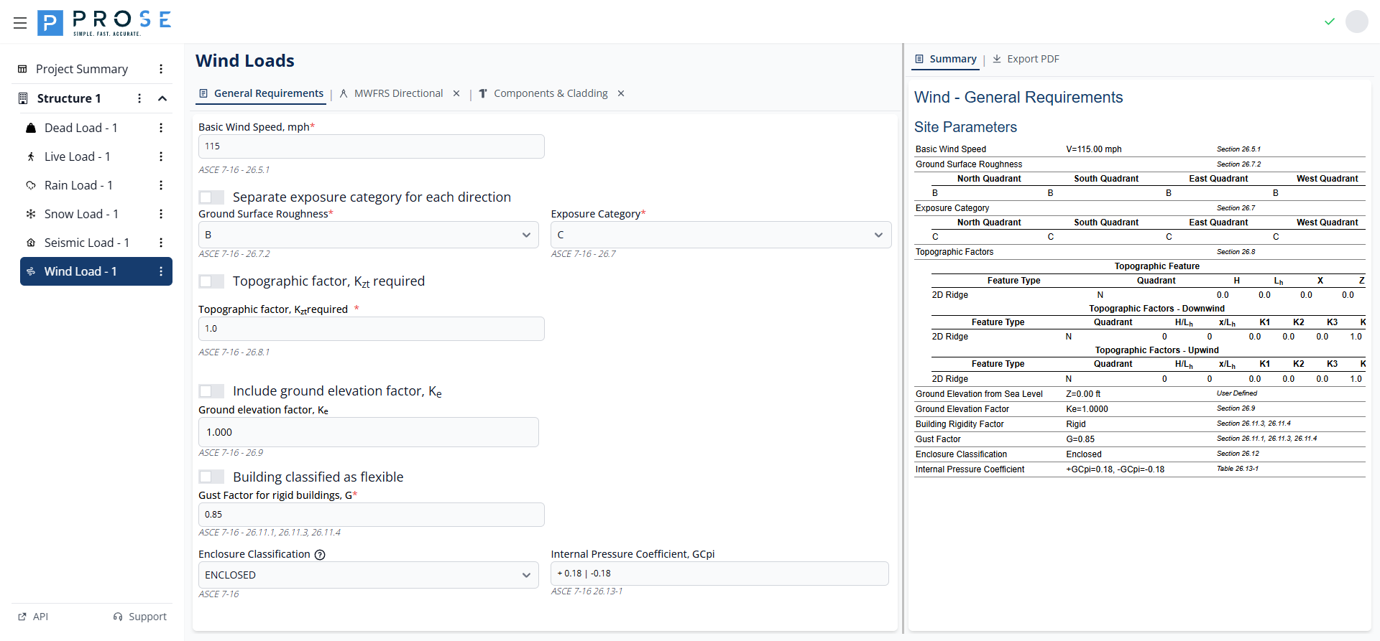Viewport: 1380px width, 641px height.
Task: Open the Exposure Category dropdown
Action: (x=720, y=235)
